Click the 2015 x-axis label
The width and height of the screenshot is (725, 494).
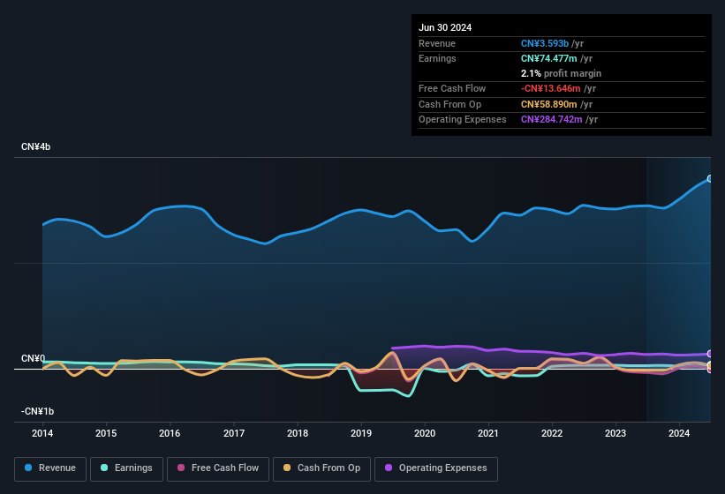106,433
